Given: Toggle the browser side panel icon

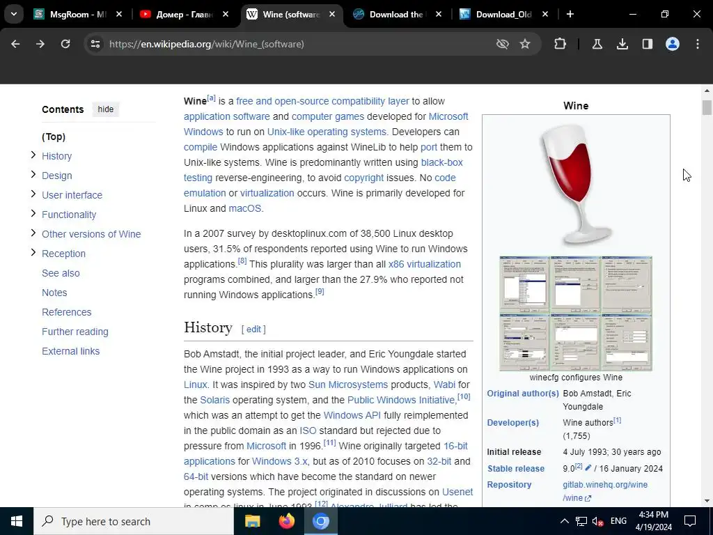Looking at the screenshot, I should (x=648, y=44).
